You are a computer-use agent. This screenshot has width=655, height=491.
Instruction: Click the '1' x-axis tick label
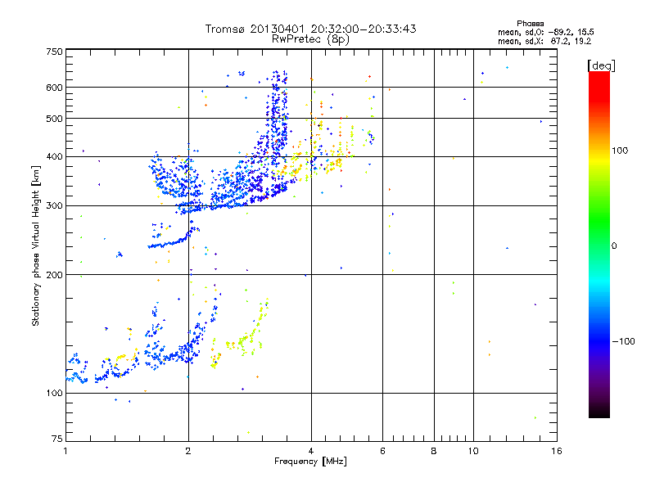pos(65,451)
